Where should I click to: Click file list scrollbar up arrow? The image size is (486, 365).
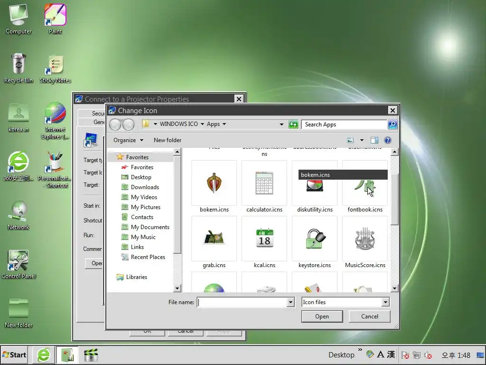pos(394,152)
